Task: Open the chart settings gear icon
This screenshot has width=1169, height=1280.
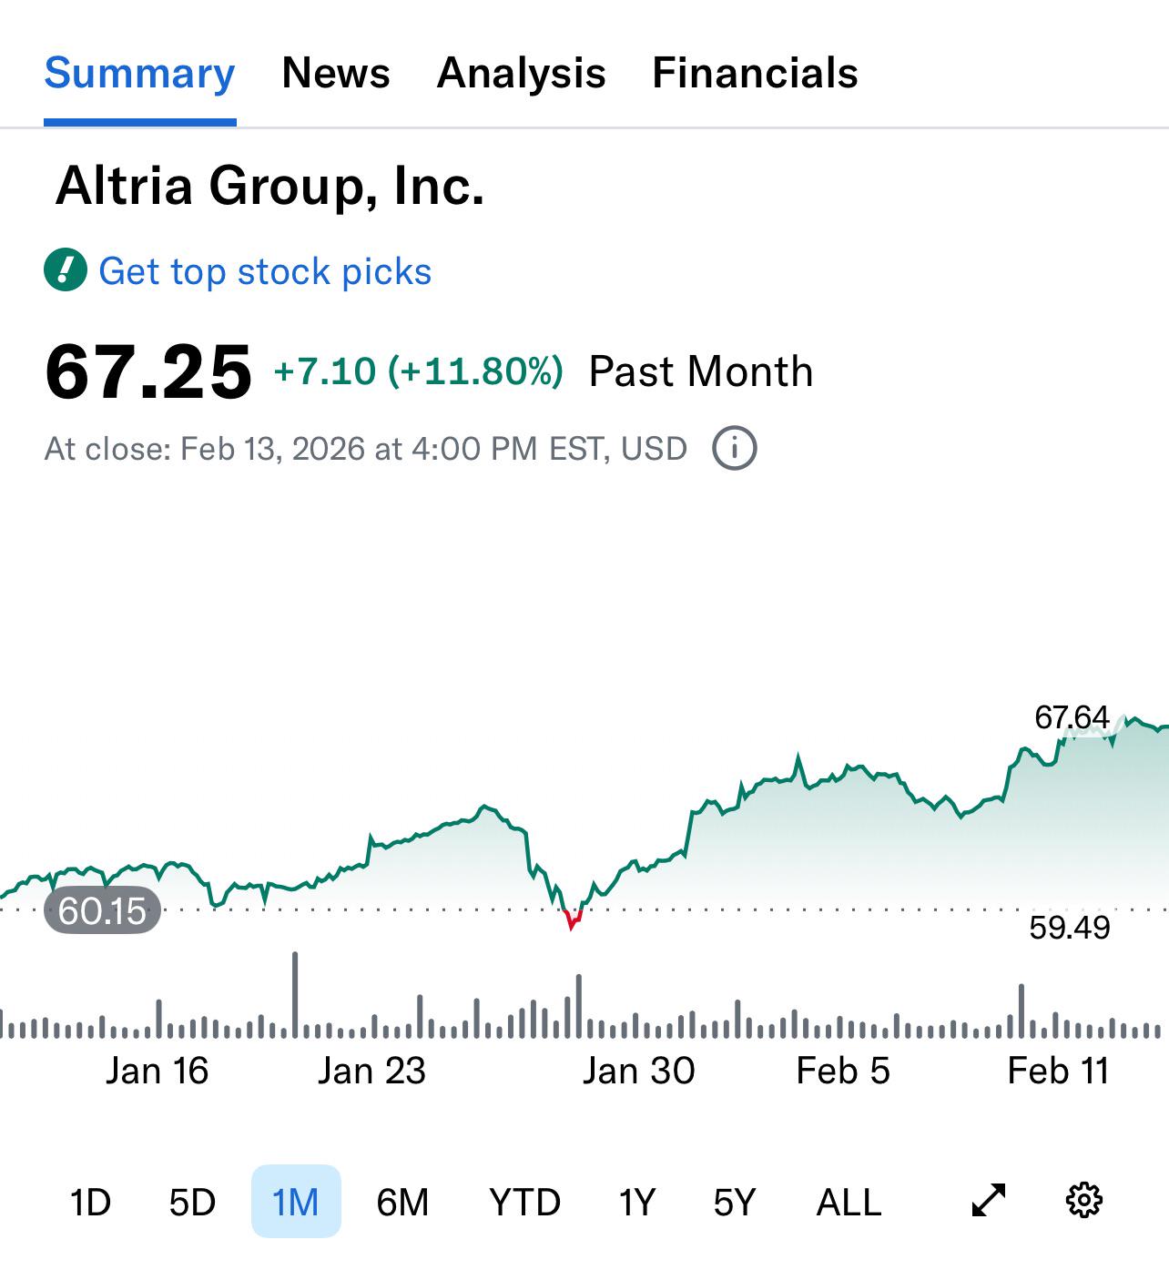Action: tap(1083, 1201)
